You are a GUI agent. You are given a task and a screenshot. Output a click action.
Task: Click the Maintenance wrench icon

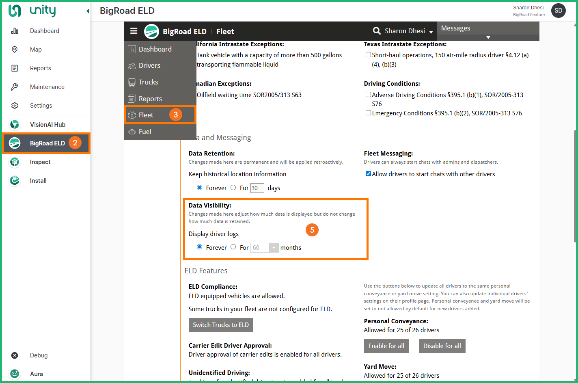click(15, 87)
